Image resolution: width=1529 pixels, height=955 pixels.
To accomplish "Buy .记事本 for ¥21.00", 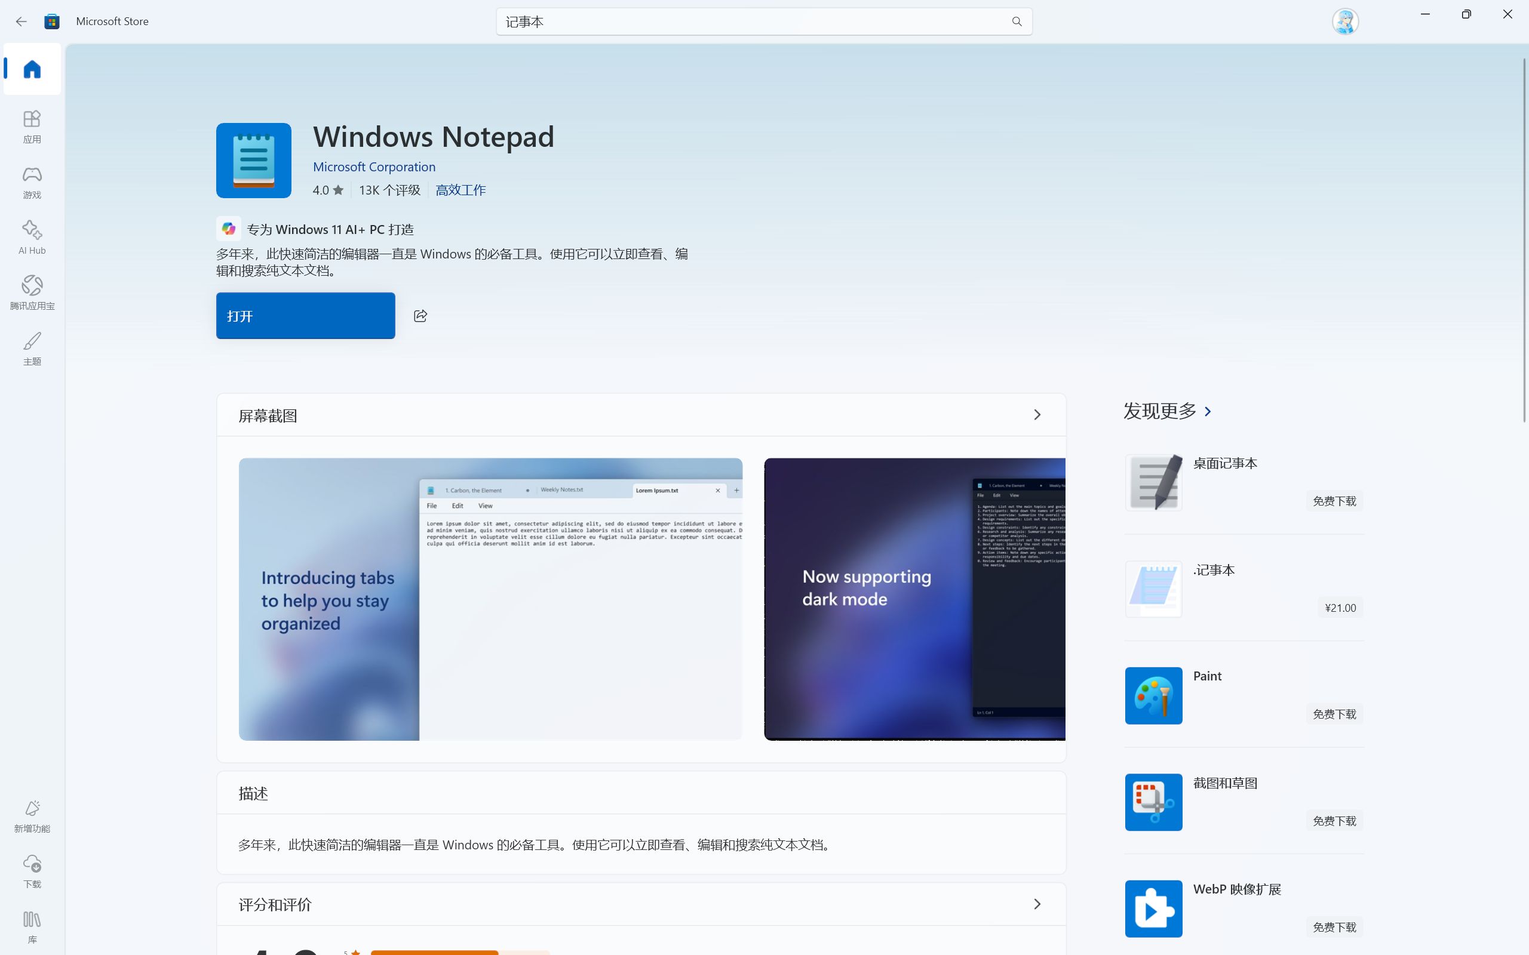I will click(1340, 608).
